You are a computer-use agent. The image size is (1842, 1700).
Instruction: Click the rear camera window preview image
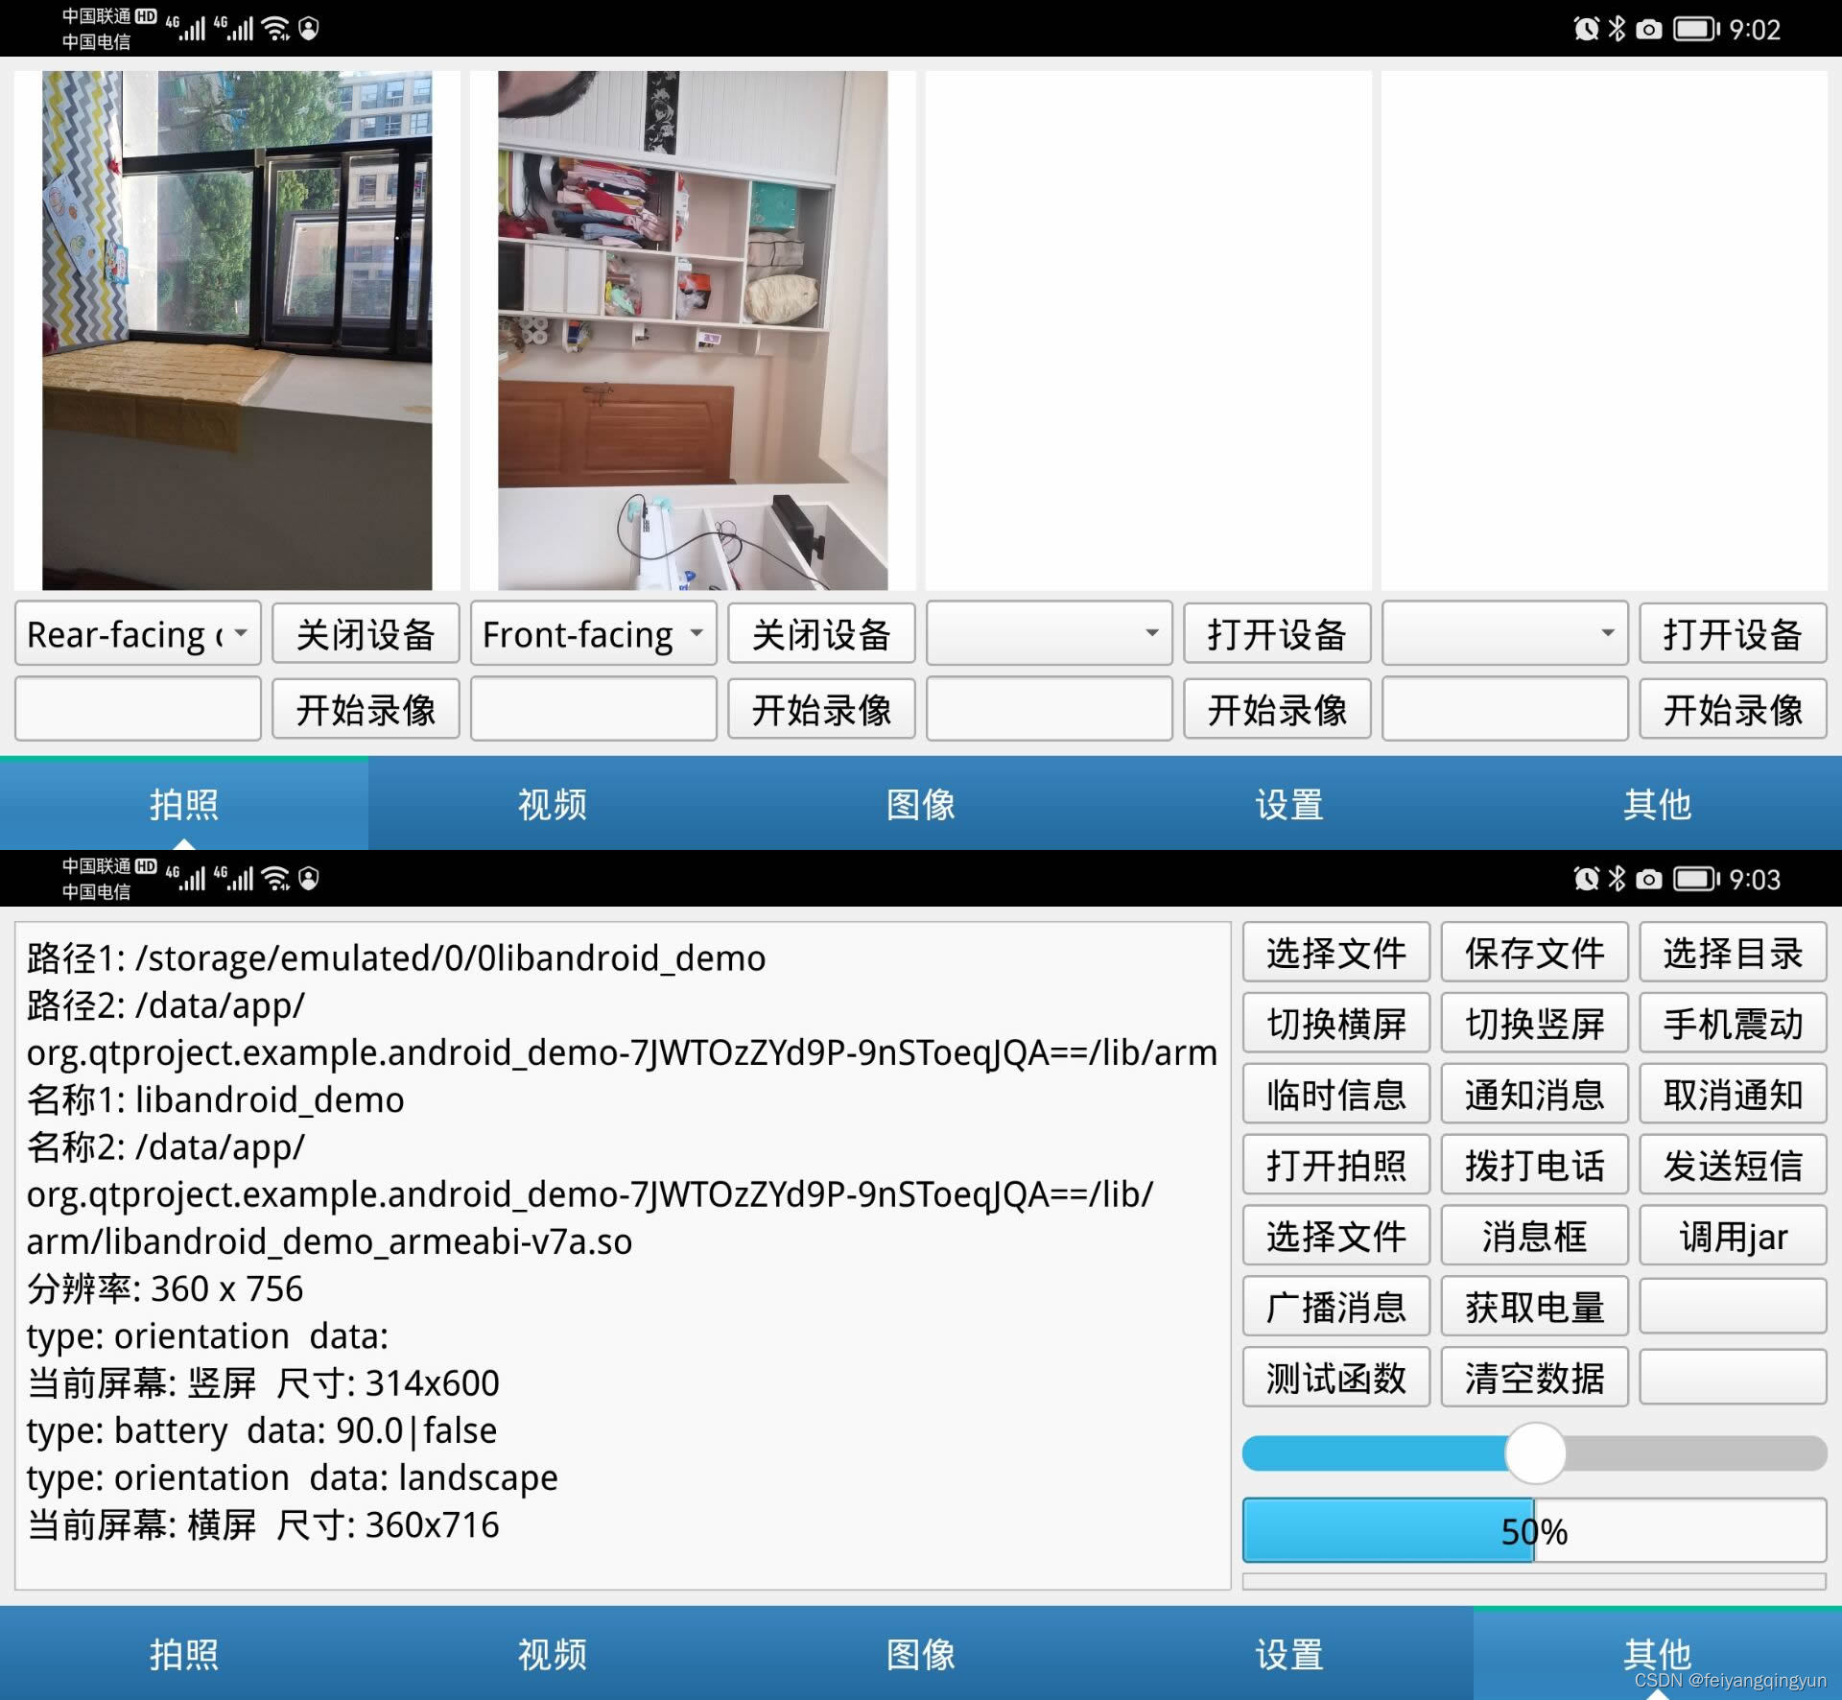(237, 330)
